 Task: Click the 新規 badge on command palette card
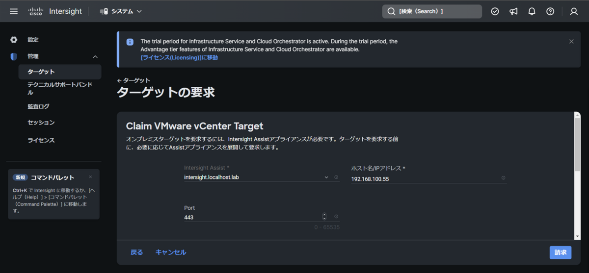pyautogui.click(x=20, y=177)
